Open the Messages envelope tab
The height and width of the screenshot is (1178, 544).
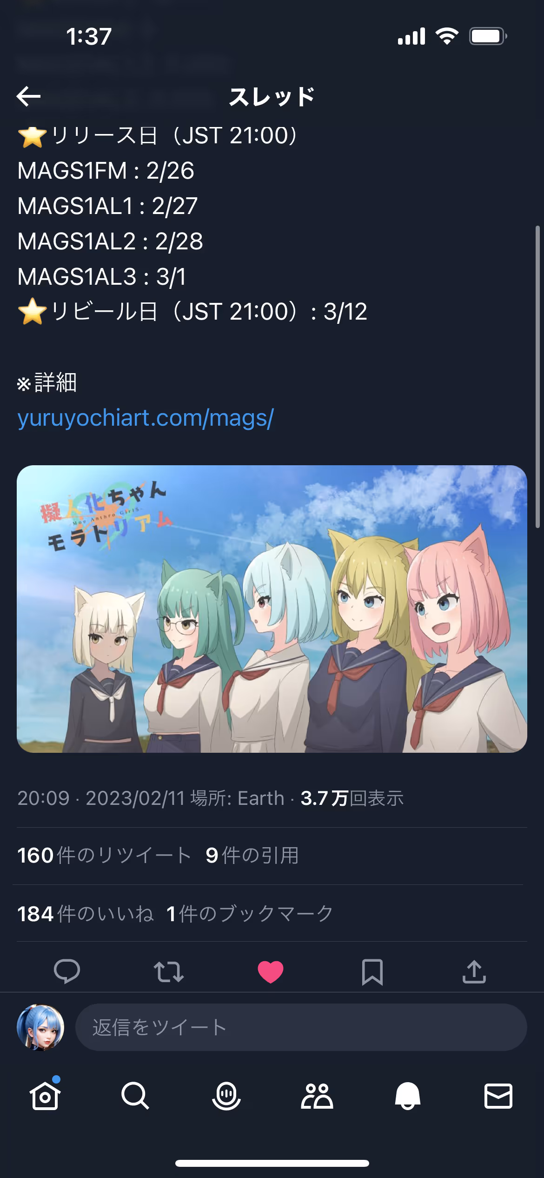click(x=498, y=1096)
